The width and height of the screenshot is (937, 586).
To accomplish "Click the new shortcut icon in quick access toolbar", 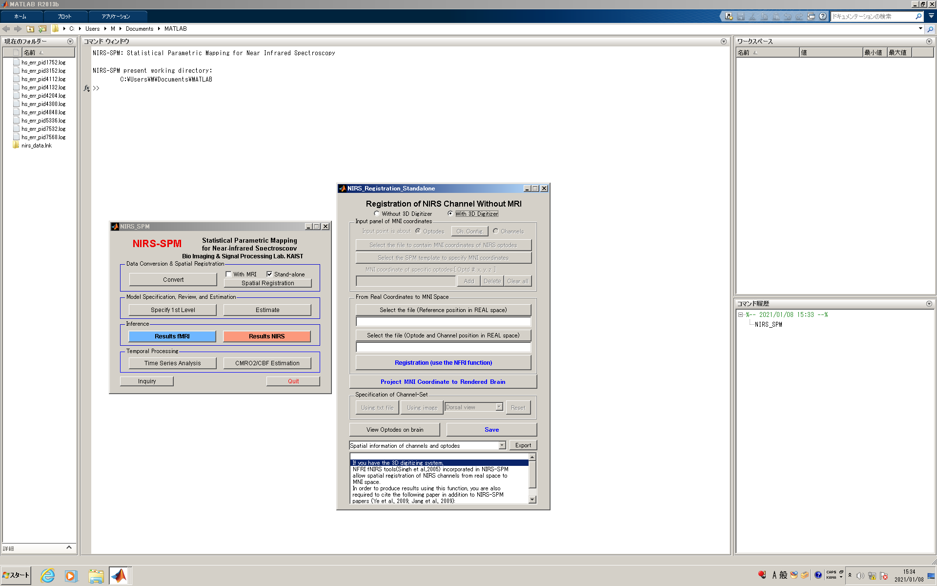I will point(729,16).
